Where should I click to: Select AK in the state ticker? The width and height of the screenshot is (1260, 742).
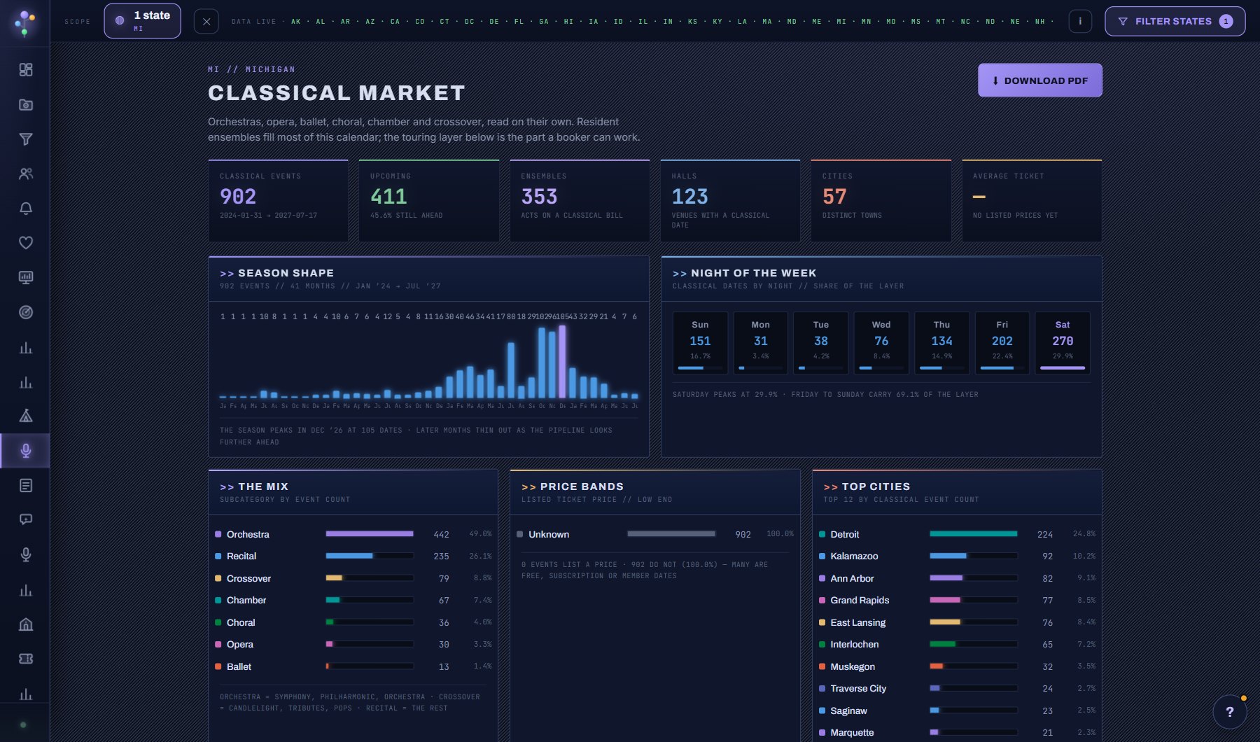click(296, 22)
